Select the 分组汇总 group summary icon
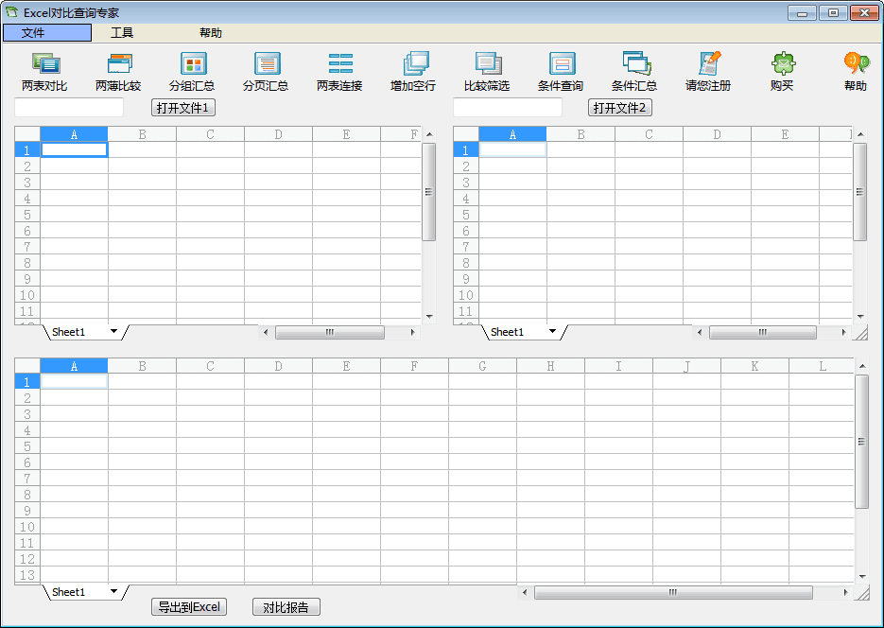Viewport: 884px width, 628px height. pos(192,64)
